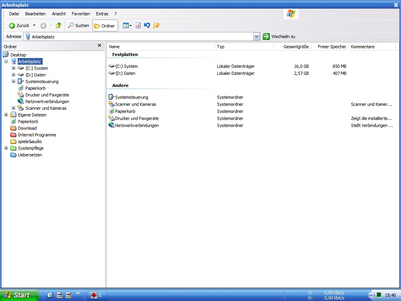Expand the quick launch overflow chevron

pos(78,293)
